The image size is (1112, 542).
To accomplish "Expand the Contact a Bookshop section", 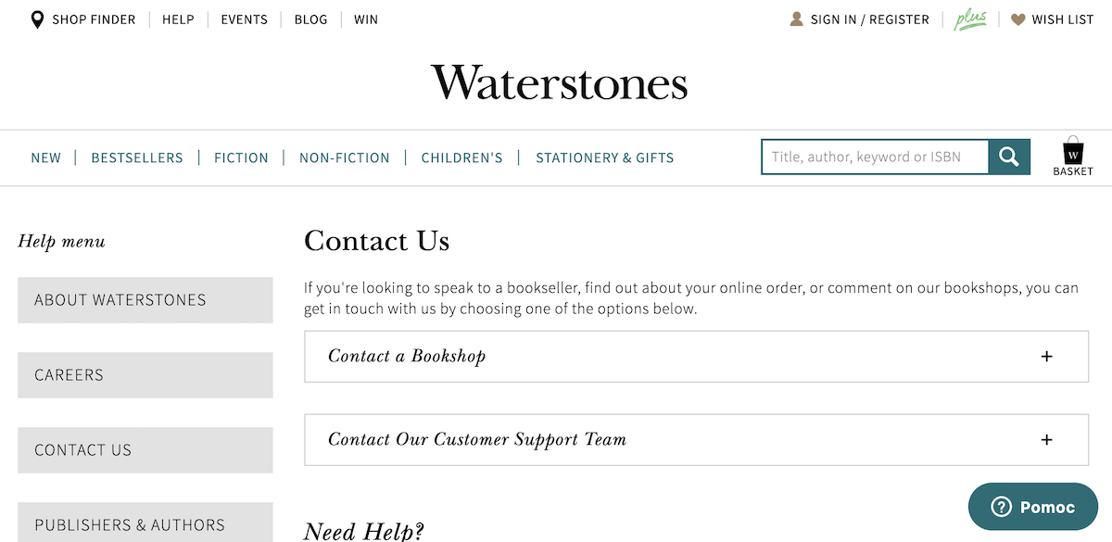I will click(696, 356).
